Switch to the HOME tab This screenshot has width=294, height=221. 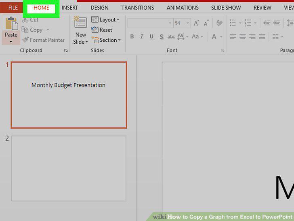coord(41,8)
